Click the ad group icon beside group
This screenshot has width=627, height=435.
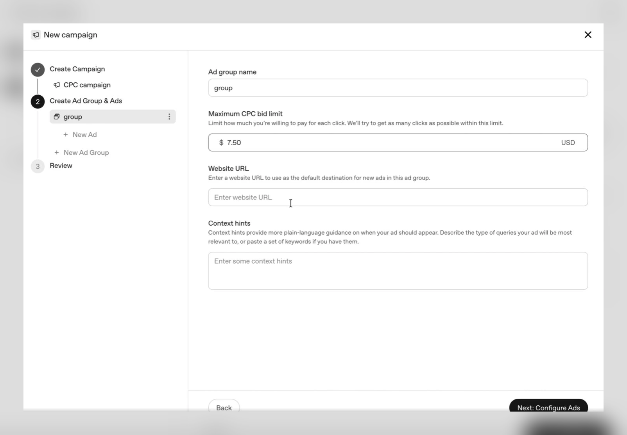[x=57, y=117]
